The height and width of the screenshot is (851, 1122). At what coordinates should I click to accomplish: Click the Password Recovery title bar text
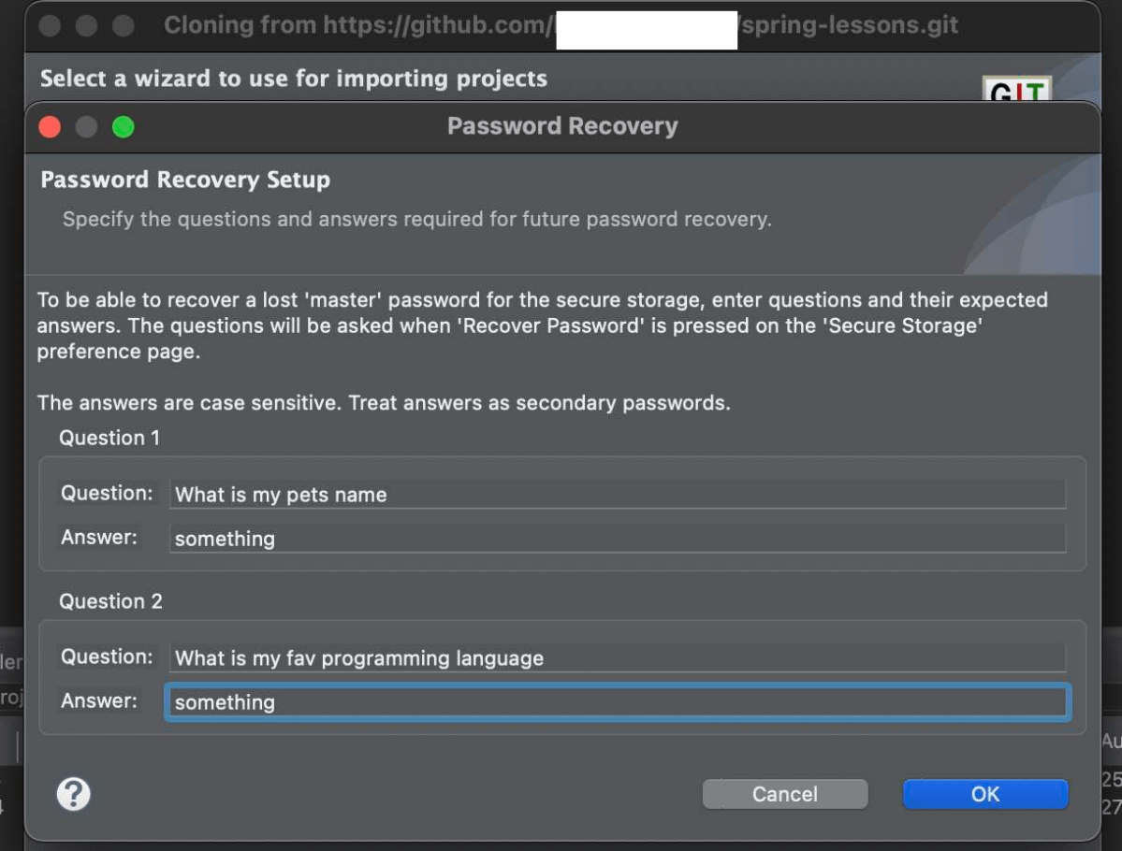pos(562,126)
